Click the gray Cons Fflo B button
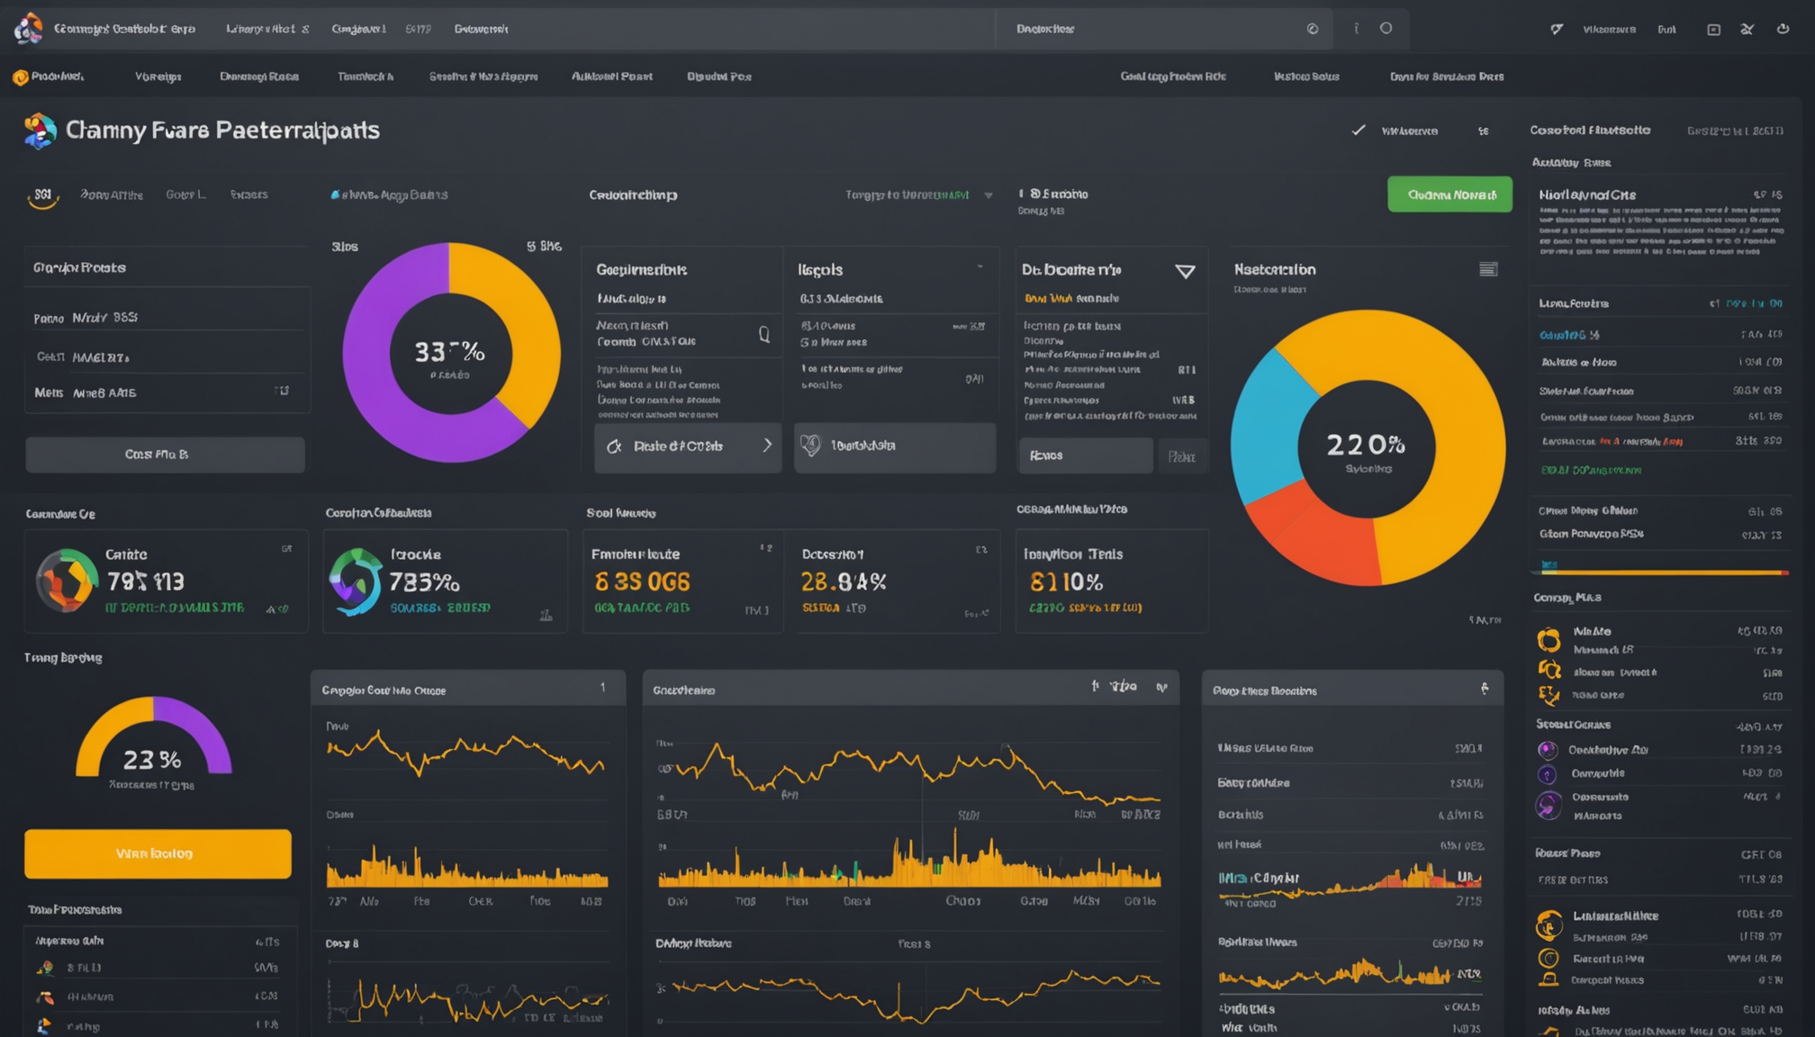Screen dimensions: 1815x1037 click(x=165, y=455)
